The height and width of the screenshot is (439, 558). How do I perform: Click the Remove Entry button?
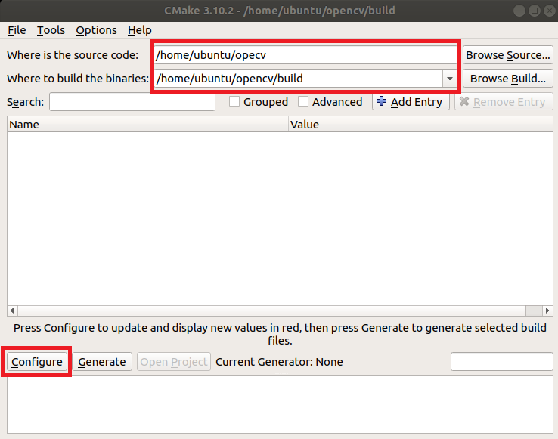point(504,102)
